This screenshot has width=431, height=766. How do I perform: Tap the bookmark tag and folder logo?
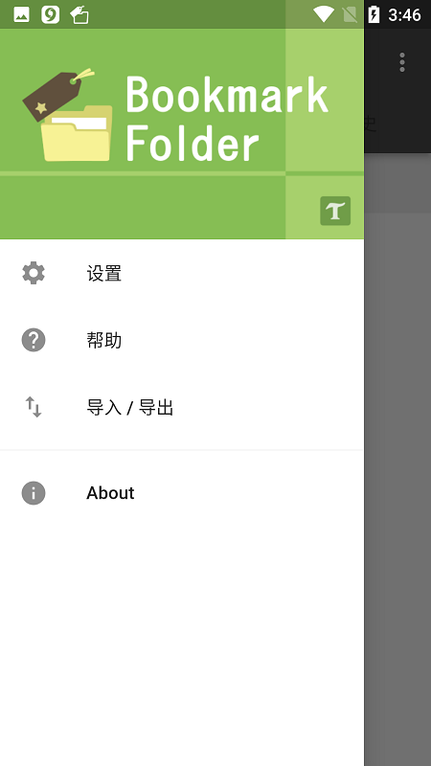[x=67, y=115]
